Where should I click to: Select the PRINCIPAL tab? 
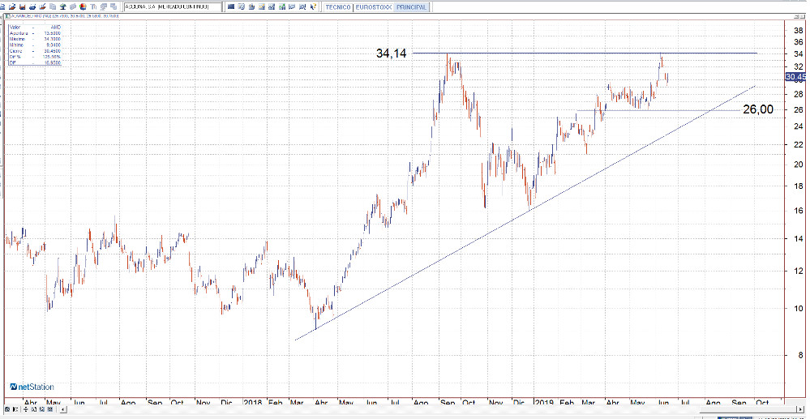(x=411, y=7)
